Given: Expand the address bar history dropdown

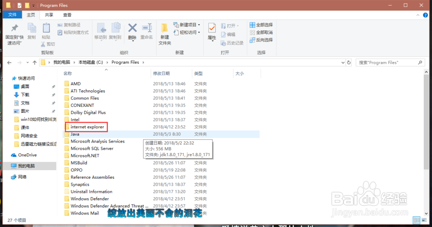Looking at the screenshot, I should (343, 62).
